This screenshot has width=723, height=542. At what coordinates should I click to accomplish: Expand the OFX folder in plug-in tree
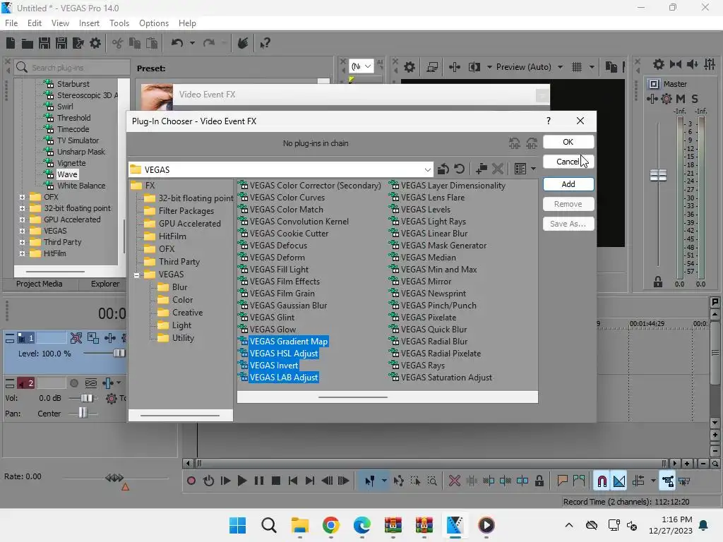point(22,198)
